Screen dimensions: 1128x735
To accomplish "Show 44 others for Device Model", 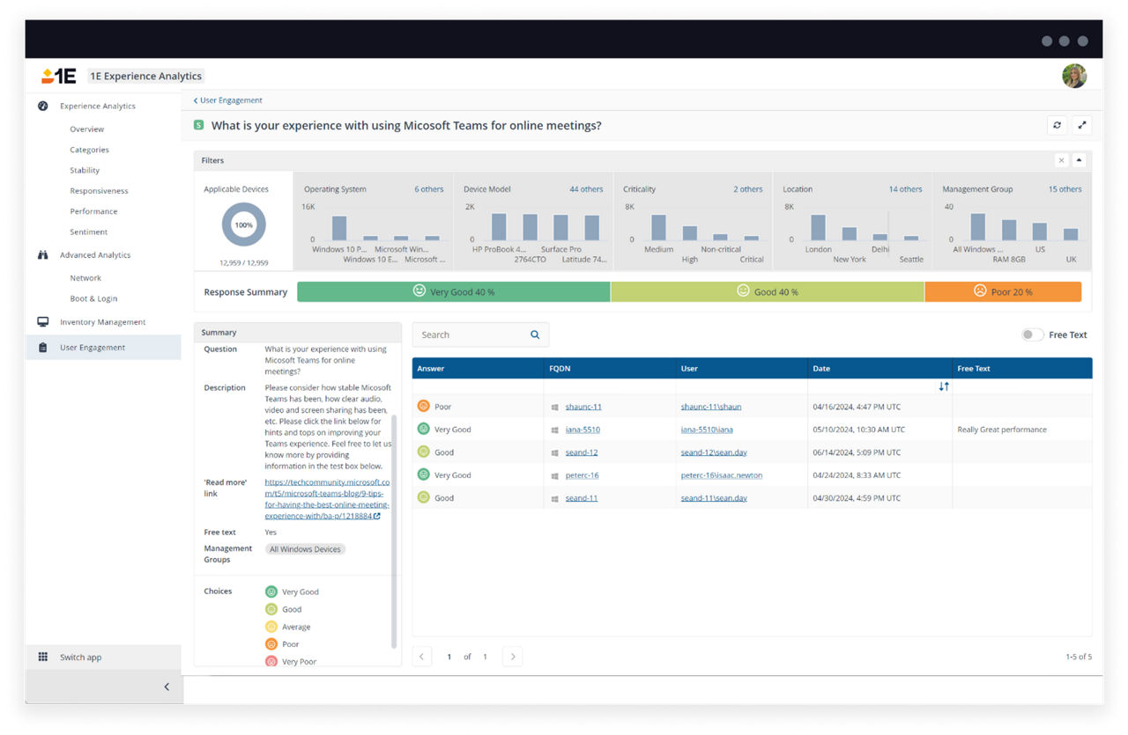I will click(x=586, y=189).
